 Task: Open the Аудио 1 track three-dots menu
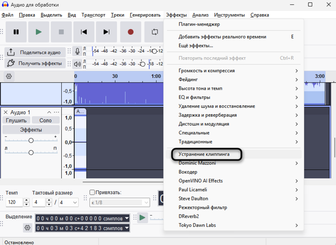pyautogui.click(x=57, y=112)
